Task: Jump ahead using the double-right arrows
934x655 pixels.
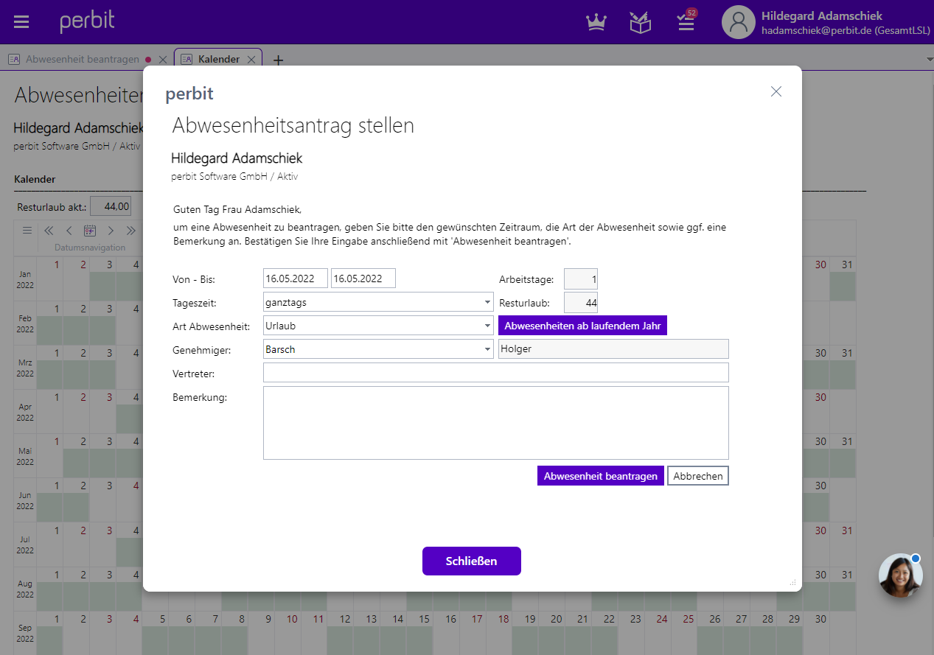Action: pos(129,231)
